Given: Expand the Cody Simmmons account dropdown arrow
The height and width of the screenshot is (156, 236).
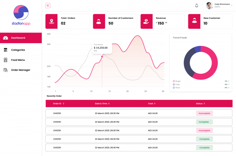Looking at the screenshot, I should pos(232,5).
